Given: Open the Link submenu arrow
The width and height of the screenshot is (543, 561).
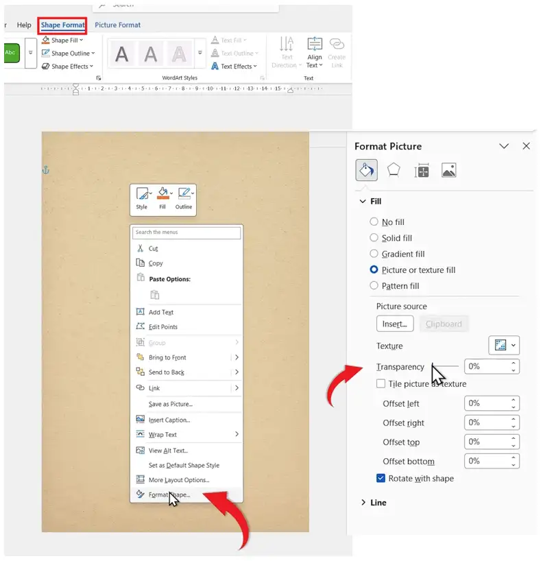Looking at the screenshot, I should pyautogui.click(x=237, y=388).
